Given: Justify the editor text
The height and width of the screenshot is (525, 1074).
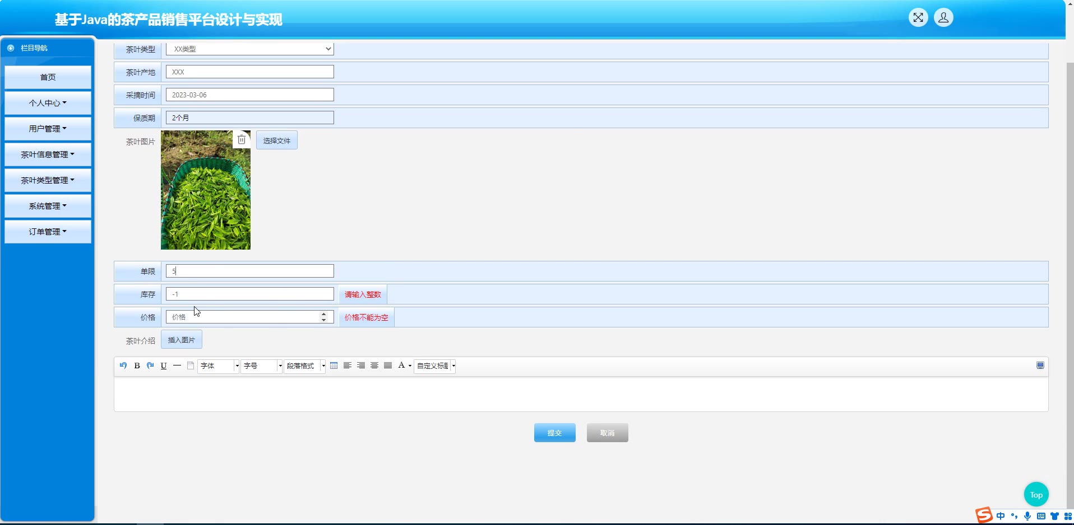Looking at the screenshot, I should click(388, 365).
